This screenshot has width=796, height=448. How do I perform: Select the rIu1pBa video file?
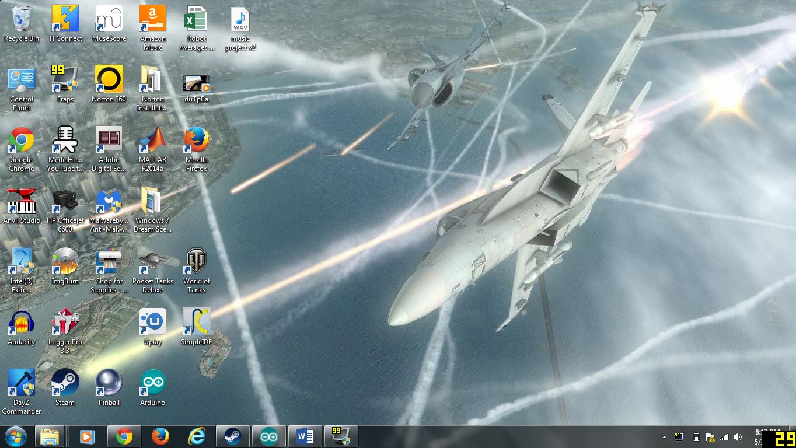tap(197, 87)
